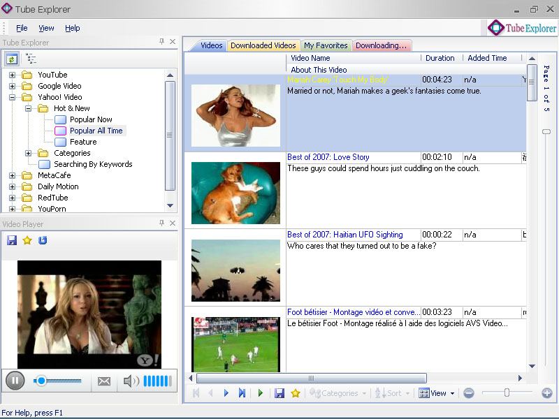Pin the Tube Explorer panel
559x419 pixels.
(161, 42)
